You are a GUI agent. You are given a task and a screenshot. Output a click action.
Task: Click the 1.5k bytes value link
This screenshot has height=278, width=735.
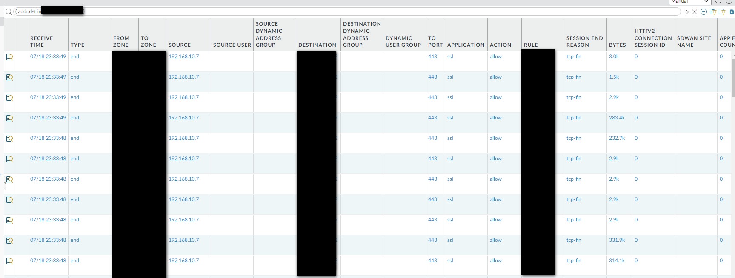[614, 77]
